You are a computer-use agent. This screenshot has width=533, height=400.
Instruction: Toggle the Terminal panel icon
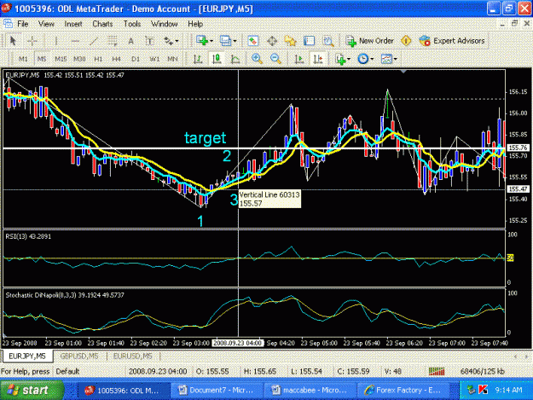pos(309,41)
